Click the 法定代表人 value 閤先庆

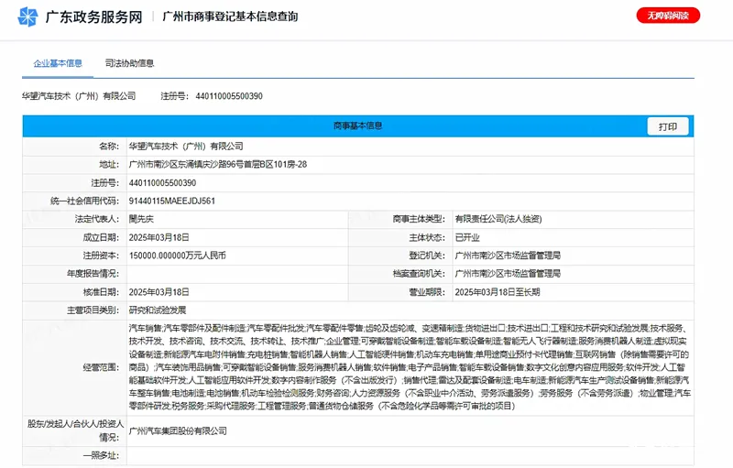pos(141,219)
